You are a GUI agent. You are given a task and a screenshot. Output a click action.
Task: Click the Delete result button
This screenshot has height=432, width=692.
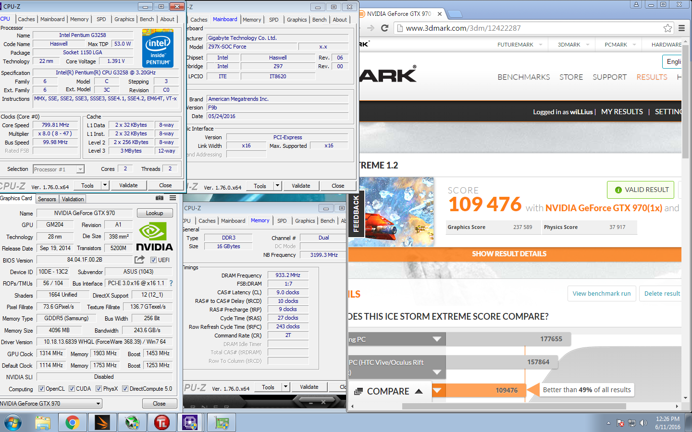coord(662,293)
